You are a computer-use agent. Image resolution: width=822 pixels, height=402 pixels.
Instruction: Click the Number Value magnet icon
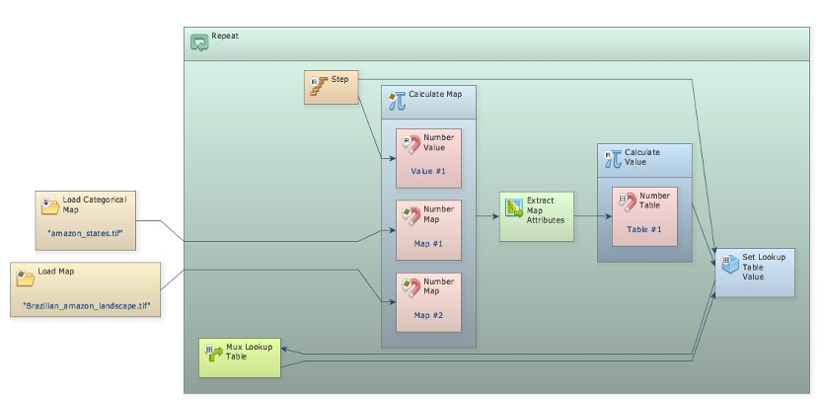[411, 144]
